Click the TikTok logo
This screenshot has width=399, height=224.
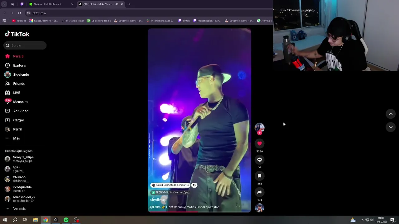coord(17,34)
